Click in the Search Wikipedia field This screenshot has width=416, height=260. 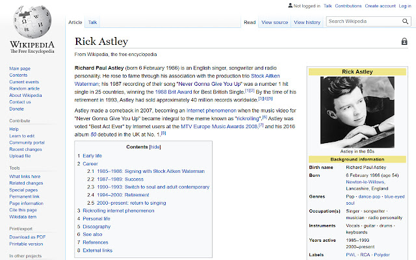coord(364,22)
